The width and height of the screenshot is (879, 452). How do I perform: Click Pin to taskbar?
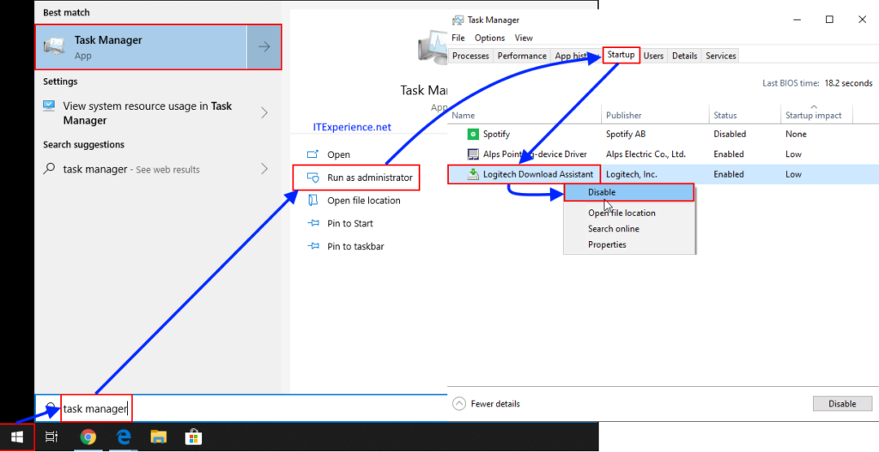point(355,246)
